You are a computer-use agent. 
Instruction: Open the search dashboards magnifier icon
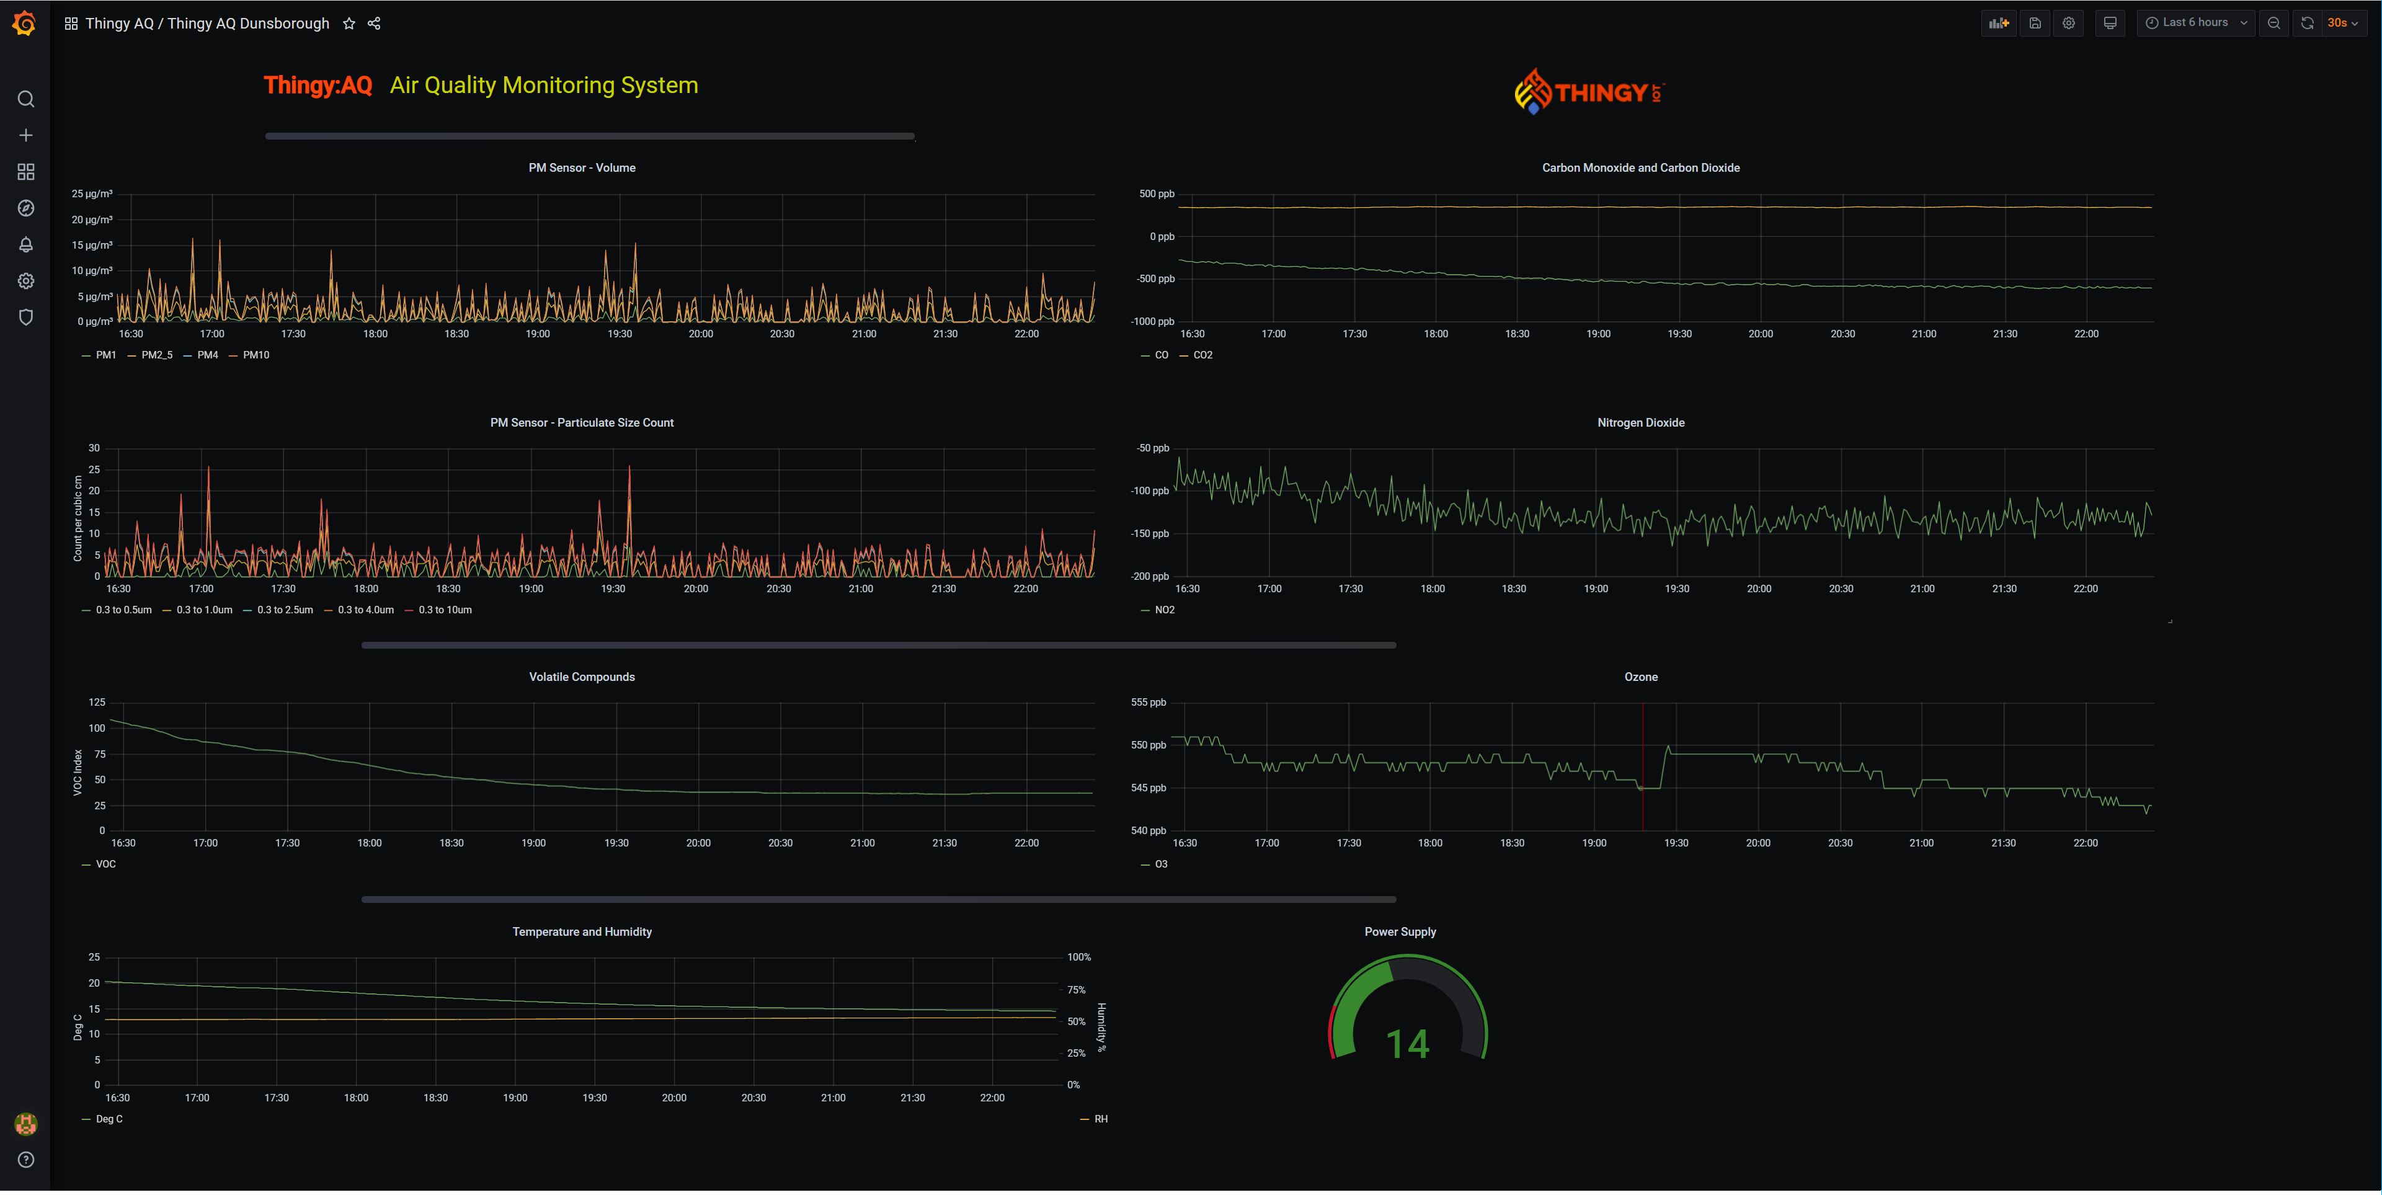click(26, 99)
